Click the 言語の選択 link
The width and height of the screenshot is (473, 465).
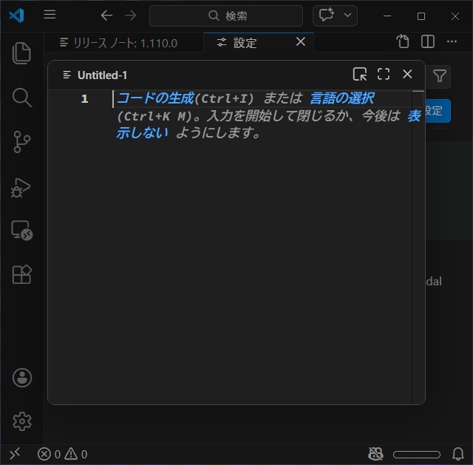(x=342, y=98)
